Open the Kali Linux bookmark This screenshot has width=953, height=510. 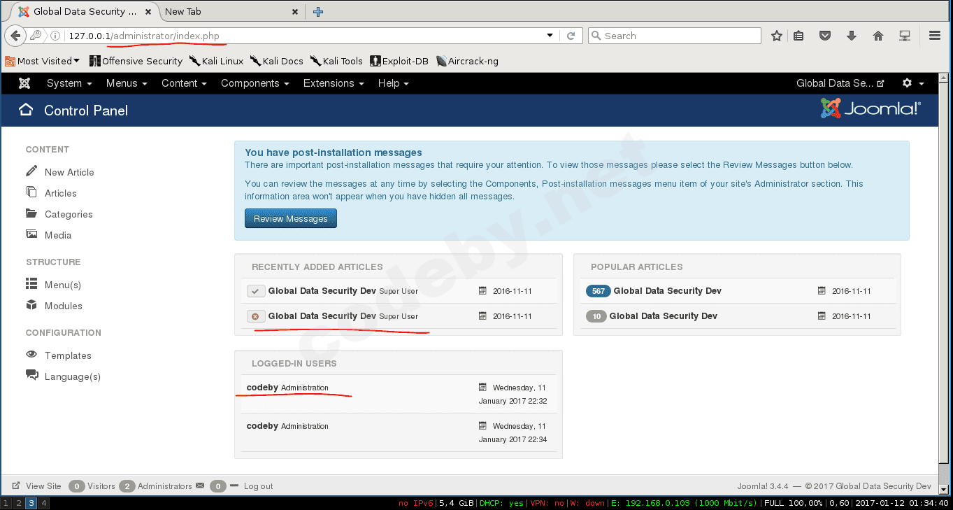click(x=216, y=61)
